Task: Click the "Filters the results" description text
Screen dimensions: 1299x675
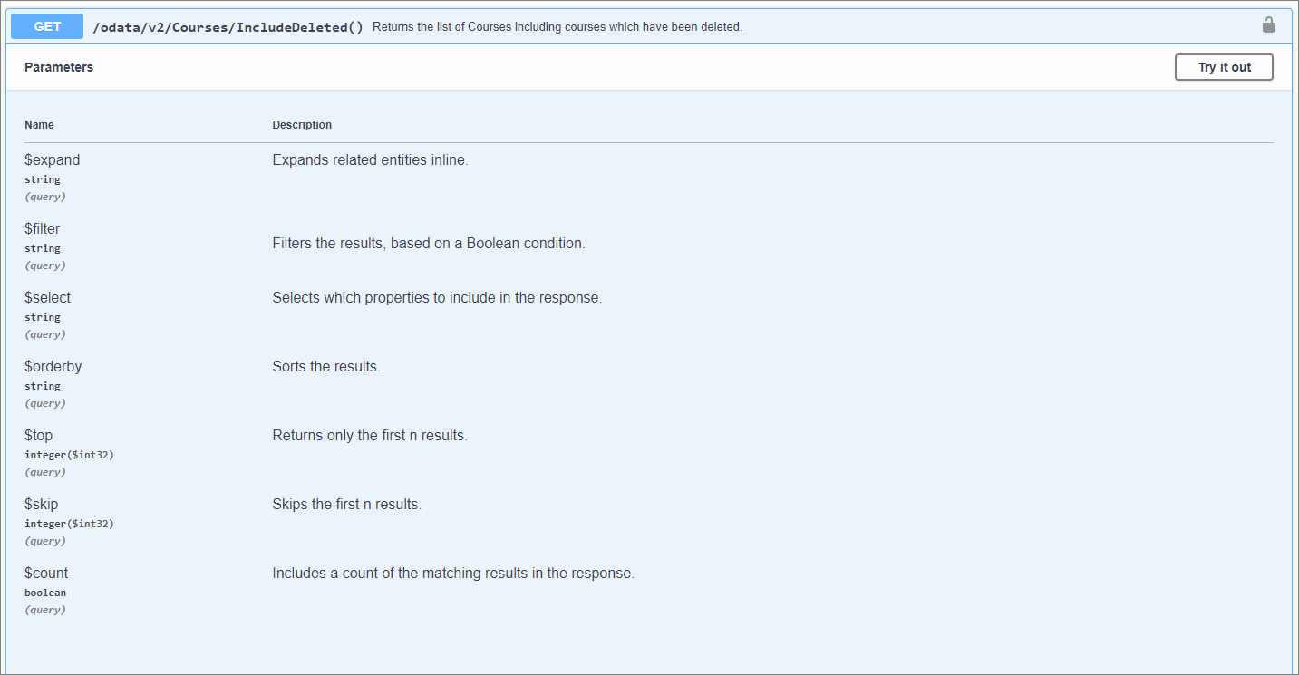Action: [x=429, y=244]
